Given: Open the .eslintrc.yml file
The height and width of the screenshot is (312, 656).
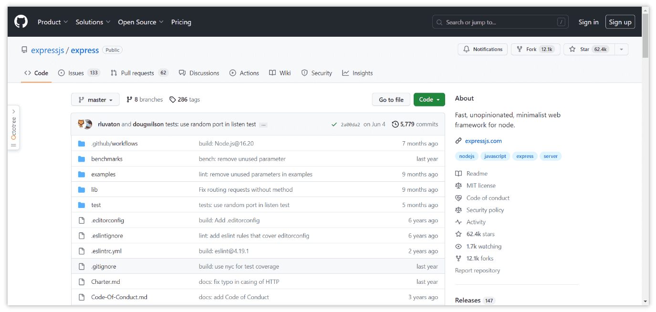Looking at the screenshot, I should pos(106,251).
